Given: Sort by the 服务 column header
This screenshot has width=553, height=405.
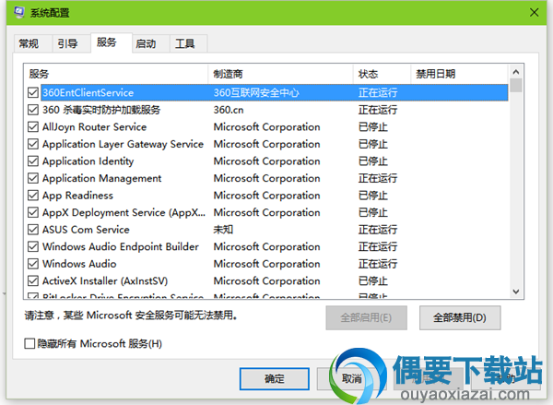Looking at the screenshot, I should pos(116,74).
